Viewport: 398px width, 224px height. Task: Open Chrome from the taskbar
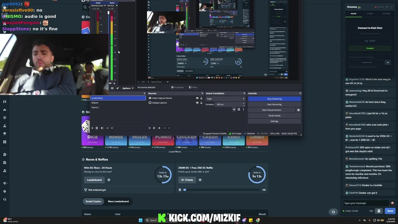[x=258, y=220]
